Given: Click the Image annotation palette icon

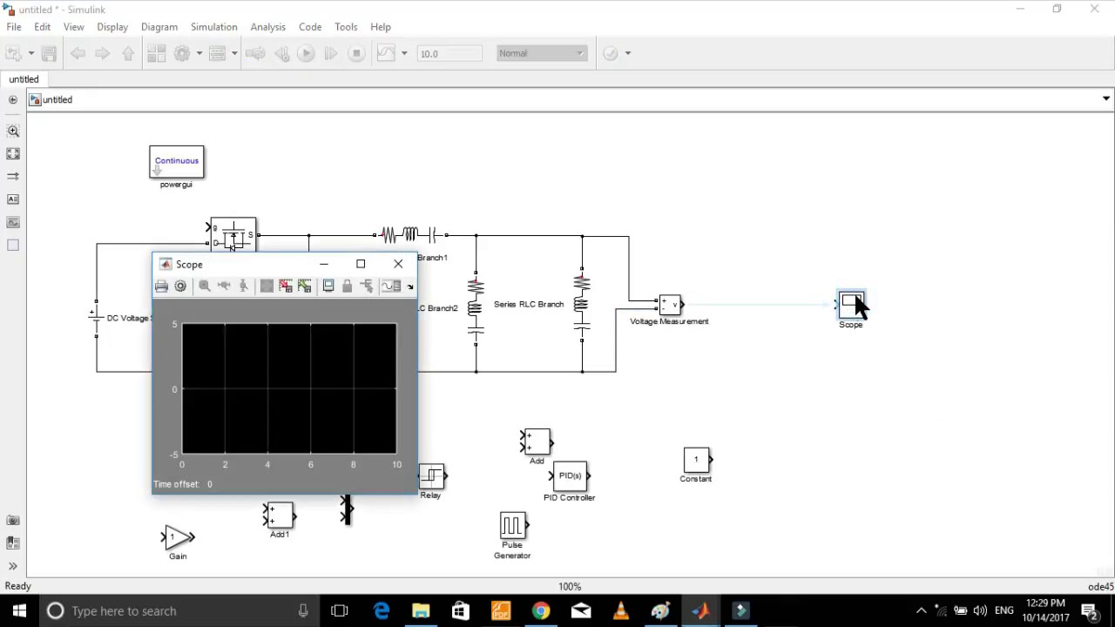Looking at the screenshot, I should (x=13, y=222).
